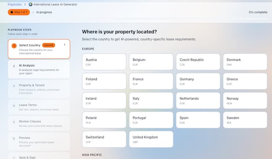
Task: Pick Norway from the country grid
Action: (x=245, y=101)
